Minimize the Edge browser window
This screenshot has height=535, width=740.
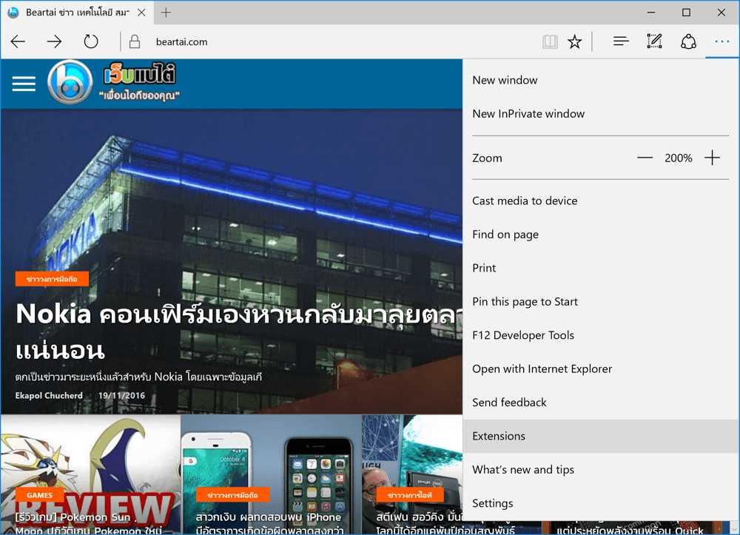[651, 13]
